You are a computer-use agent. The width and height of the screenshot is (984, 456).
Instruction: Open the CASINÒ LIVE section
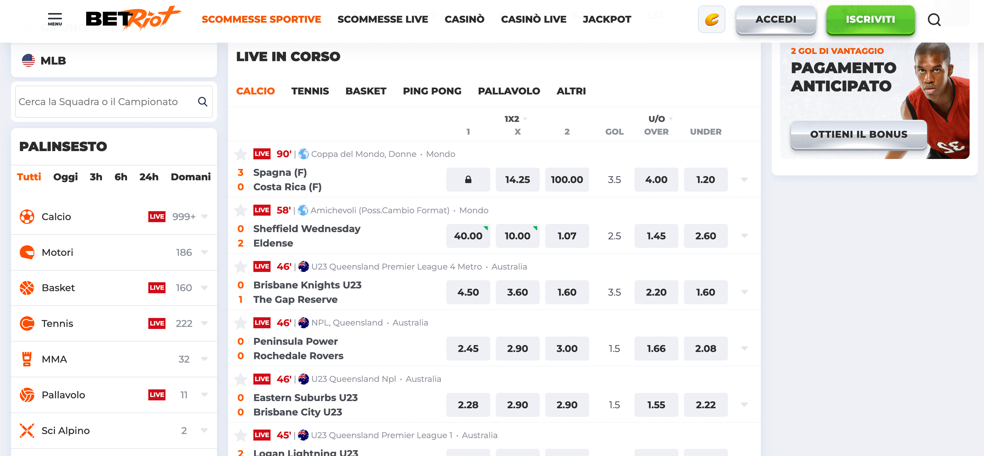point(533,19)
